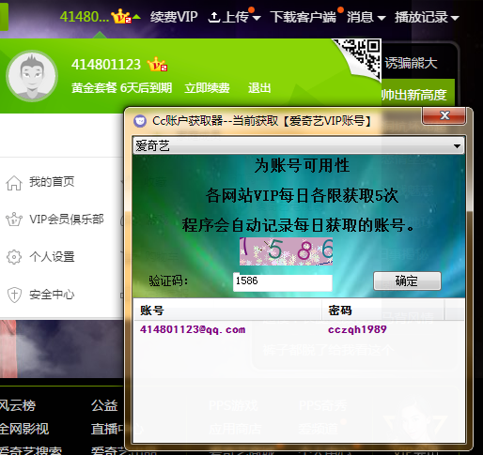This screenshot has height=455, width=483.
Task: Select the 414801123@qq.com account cell
Action: coord(193,329)
